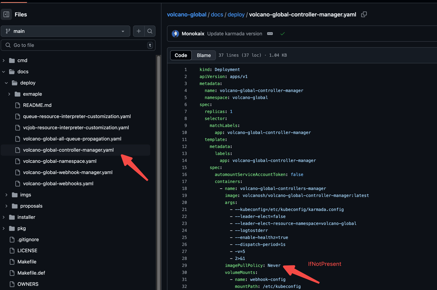Click file icon beside volcano-global-all-queue-propagation.yaml

click(x=17, y=139)
